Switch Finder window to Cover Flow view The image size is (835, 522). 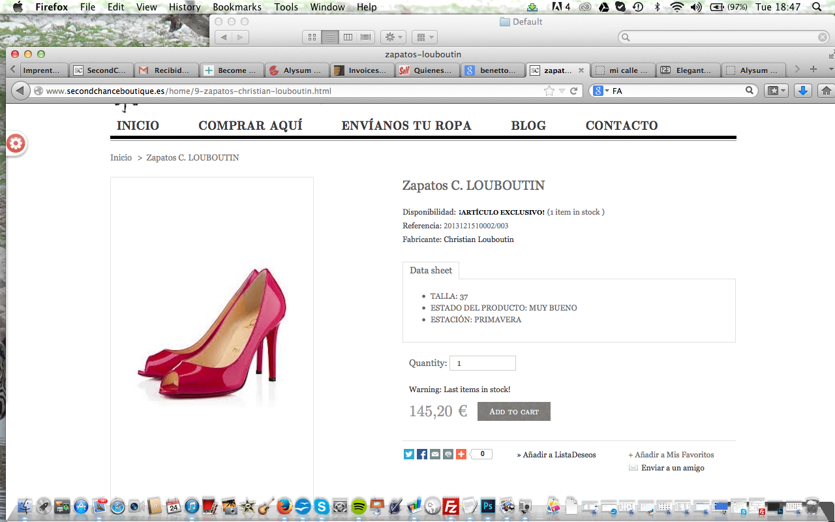(366, 37)
